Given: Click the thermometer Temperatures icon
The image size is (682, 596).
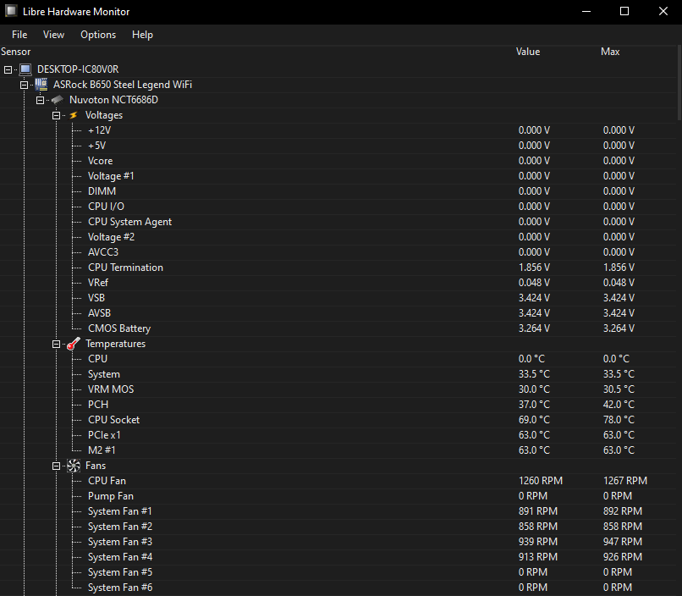Looking at the screenshot, I should [74, 344].
